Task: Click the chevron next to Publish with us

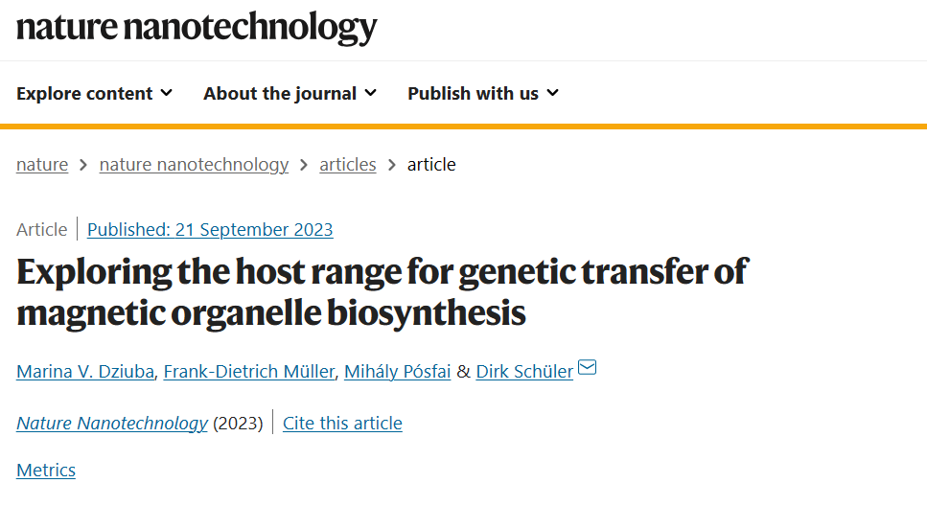Action: coord(553,93)
